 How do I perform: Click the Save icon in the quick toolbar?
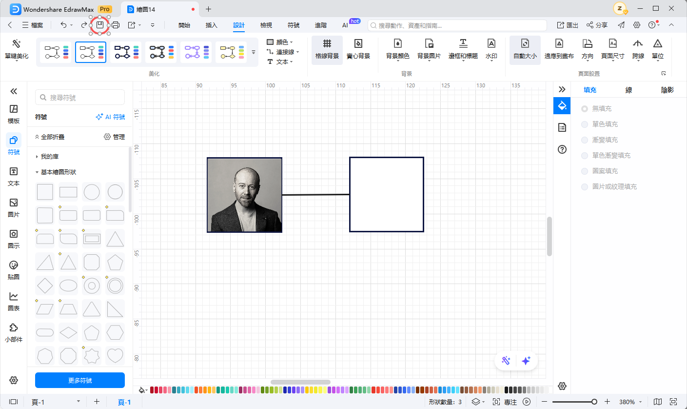tap(100, 25)
